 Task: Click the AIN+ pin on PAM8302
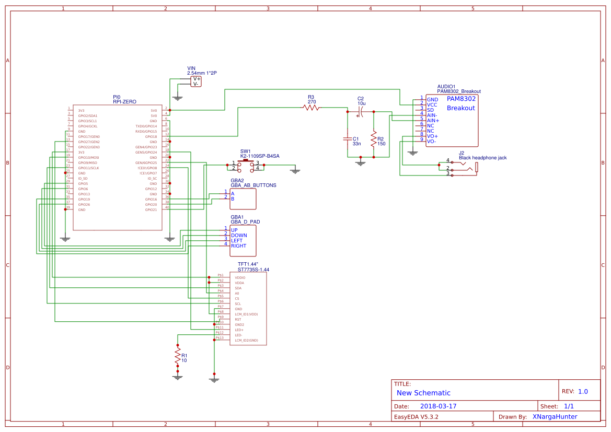(433, 120)
